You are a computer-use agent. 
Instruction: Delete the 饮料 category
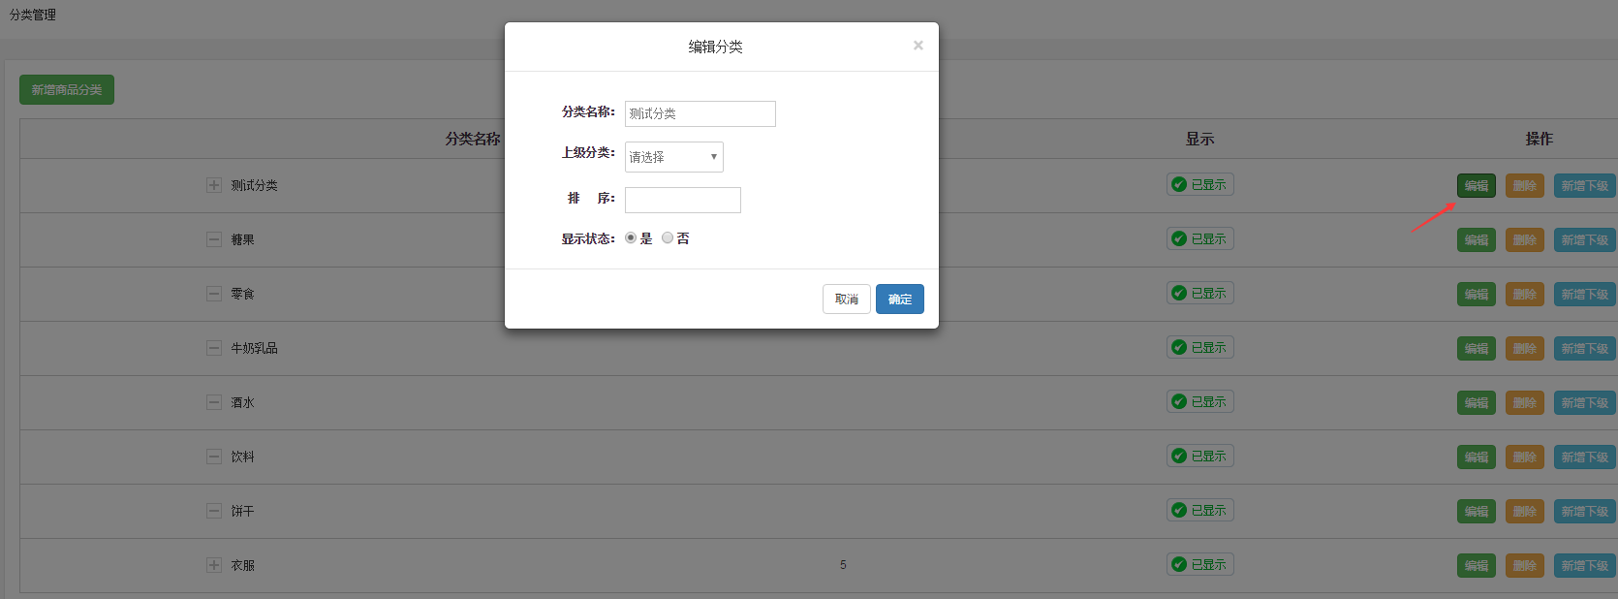click(x=1525, y=457)
